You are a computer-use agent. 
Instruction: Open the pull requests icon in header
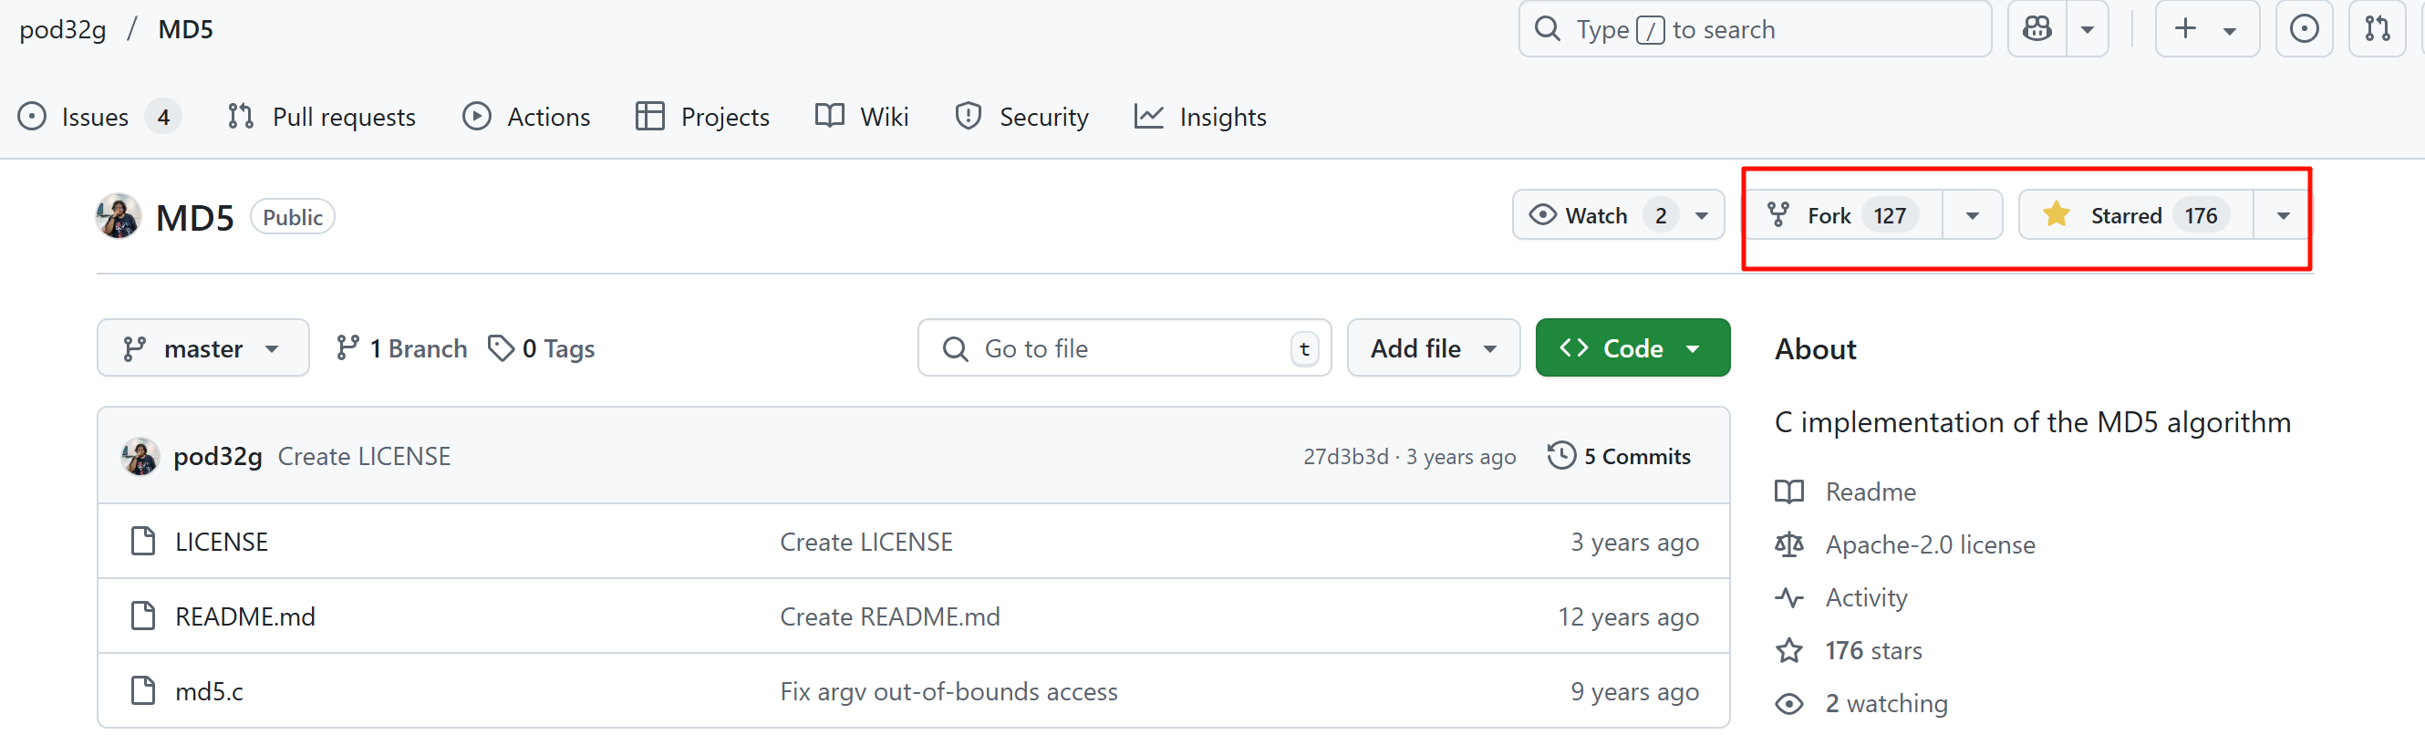pyautogui.click(x=2376, y=29)
